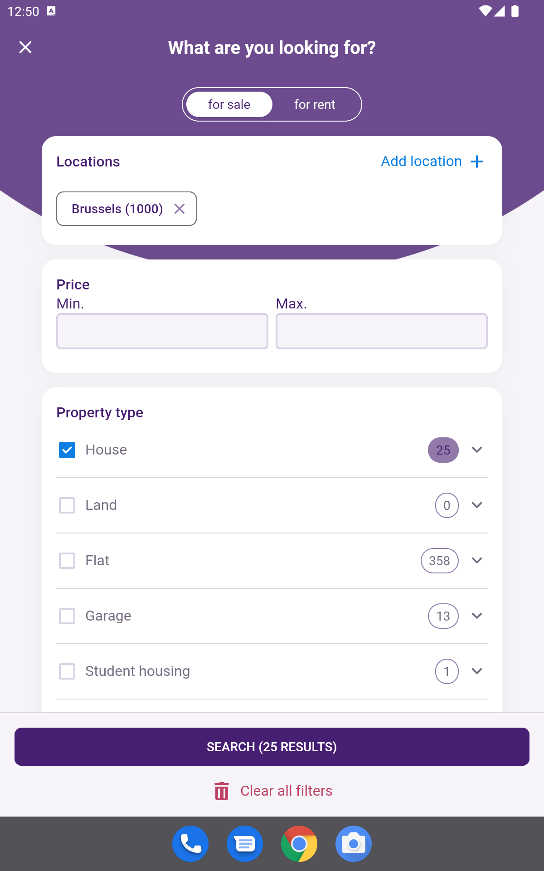Image resolution: width=544 pixels, height=871 pixels.
Task: Tap the trash icon to clear filters
Action: (x=222, y=791)
